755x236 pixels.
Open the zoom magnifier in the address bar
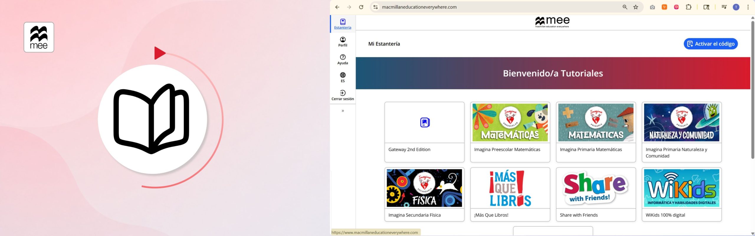coord(625,7)
